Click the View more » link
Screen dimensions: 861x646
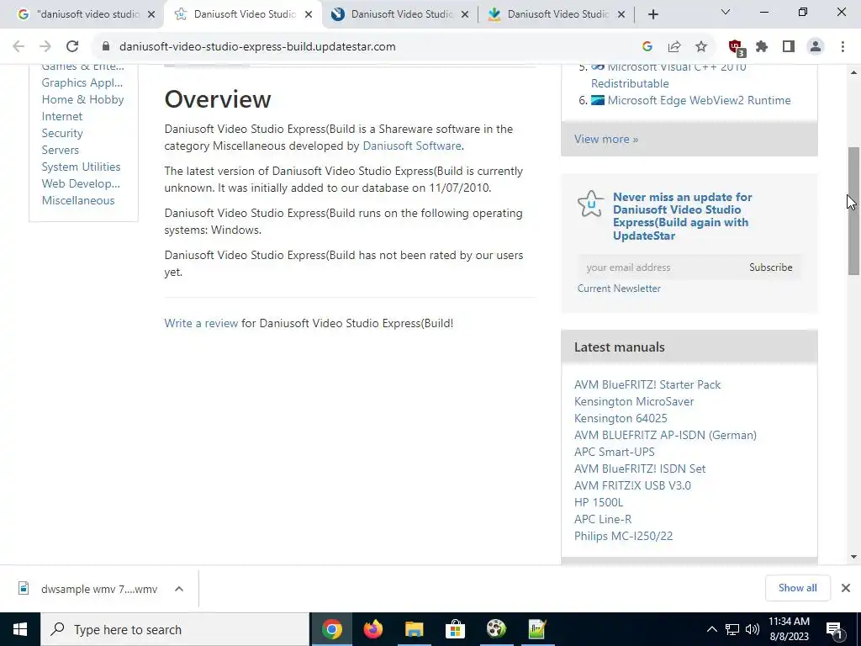click(x=606, y=139)
